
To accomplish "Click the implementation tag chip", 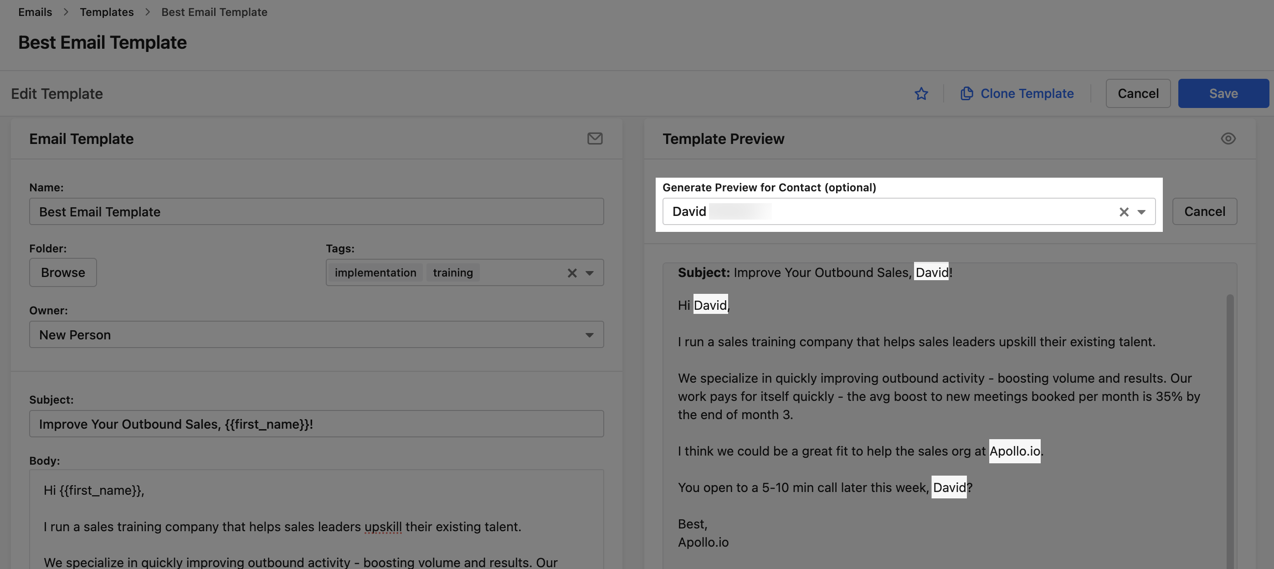I will click(x=375, y=273).
